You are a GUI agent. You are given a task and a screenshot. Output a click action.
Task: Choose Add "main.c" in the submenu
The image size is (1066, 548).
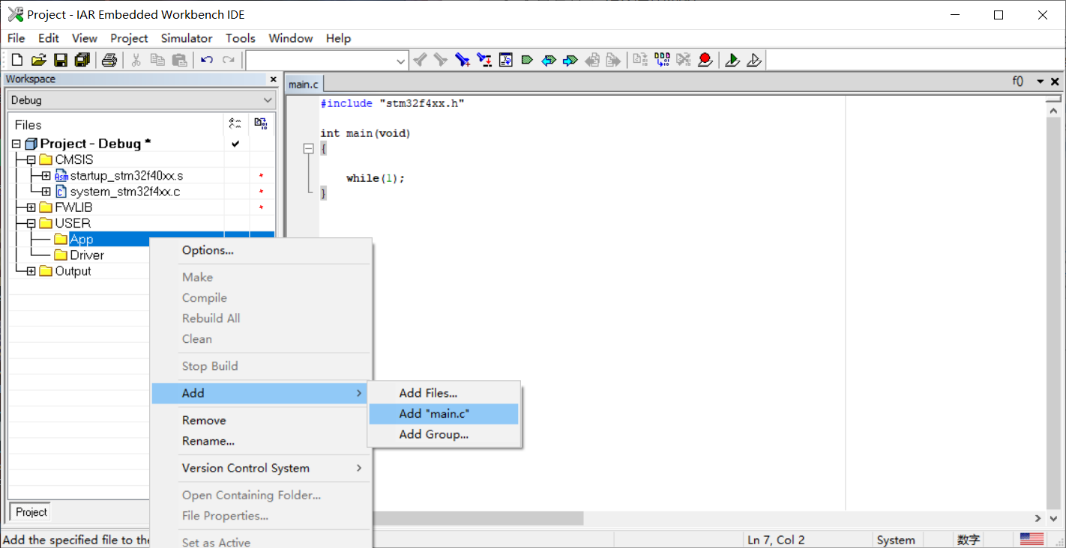(444, 414)
